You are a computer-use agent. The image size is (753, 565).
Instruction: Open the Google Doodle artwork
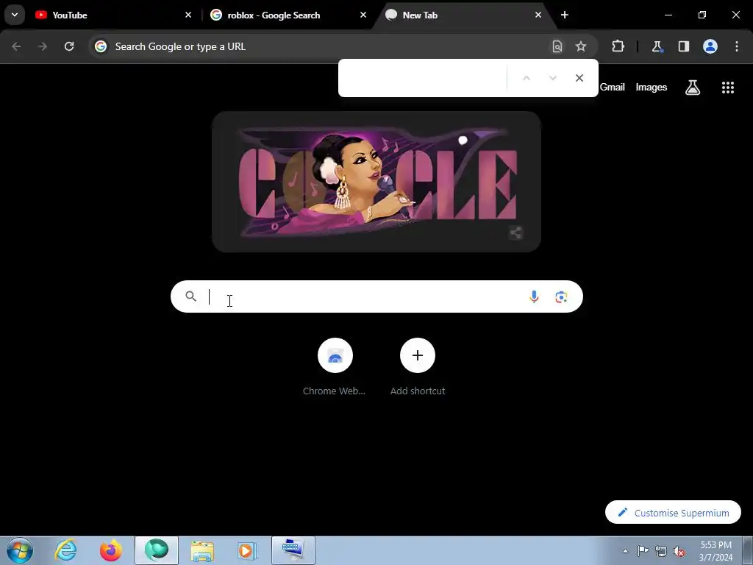(x=376, y=182)
